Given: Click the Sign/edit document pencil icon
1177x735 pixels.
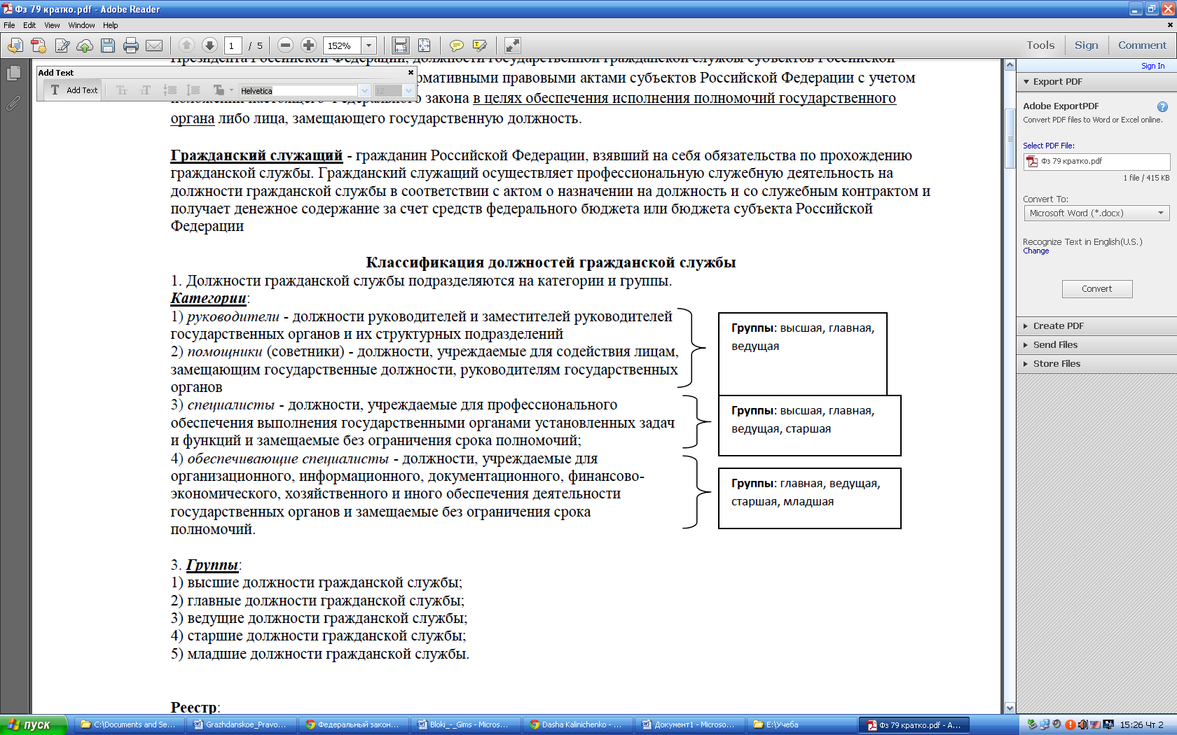Looking at the screenshot, I should pos(62,45).
